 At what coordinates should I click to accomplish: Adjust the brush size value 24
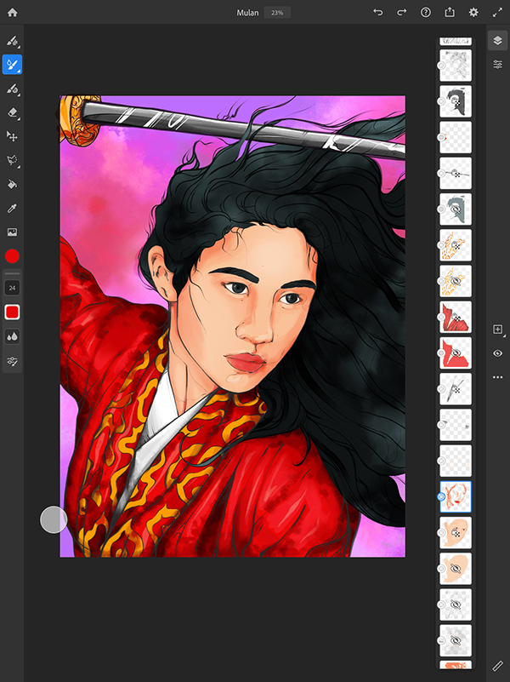(12, 288)
